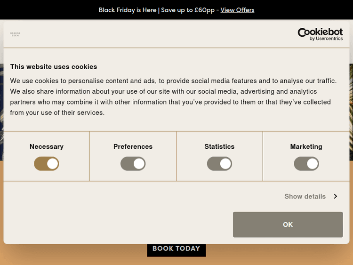
Task: Toggle the Necessary cookies switch
Action: point(47,164)
